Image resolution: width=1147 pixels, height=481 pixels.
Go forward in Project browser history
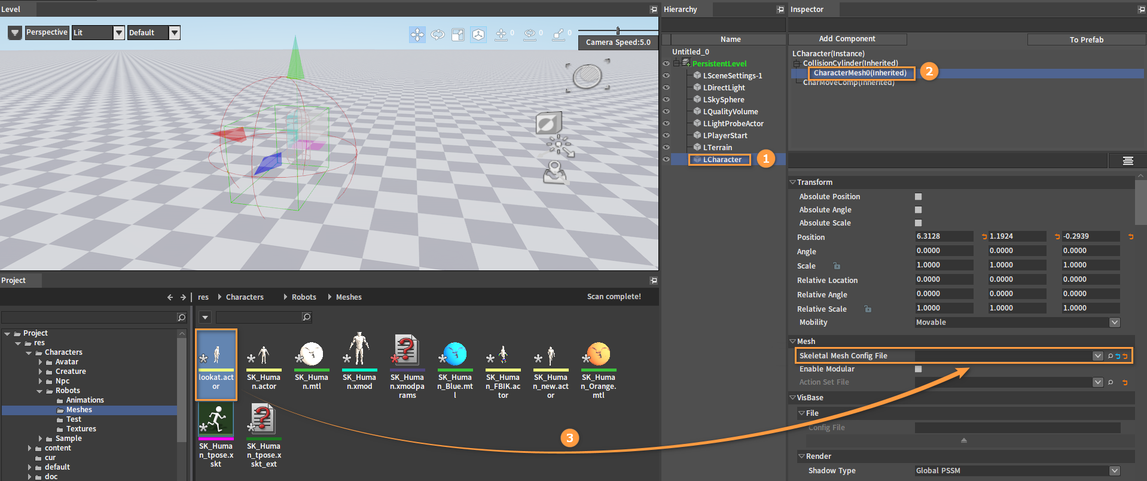tap(184, 297)
